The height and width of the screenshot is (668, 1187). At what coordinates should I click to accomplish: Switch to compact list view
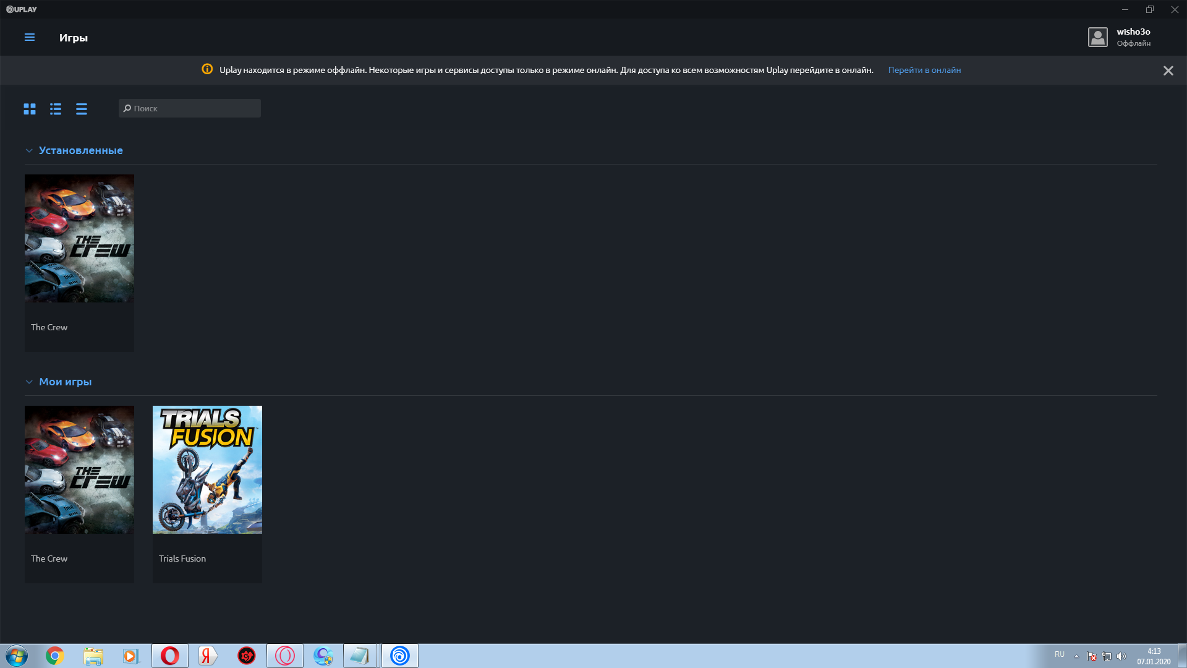(x=82, y=109)
